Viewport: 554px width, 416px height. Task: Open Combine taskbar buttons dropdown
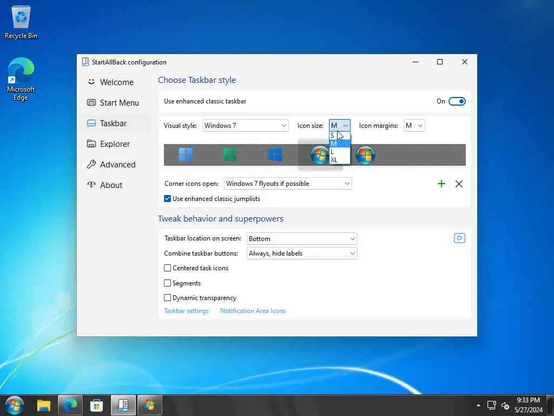[x=302, y=253]
